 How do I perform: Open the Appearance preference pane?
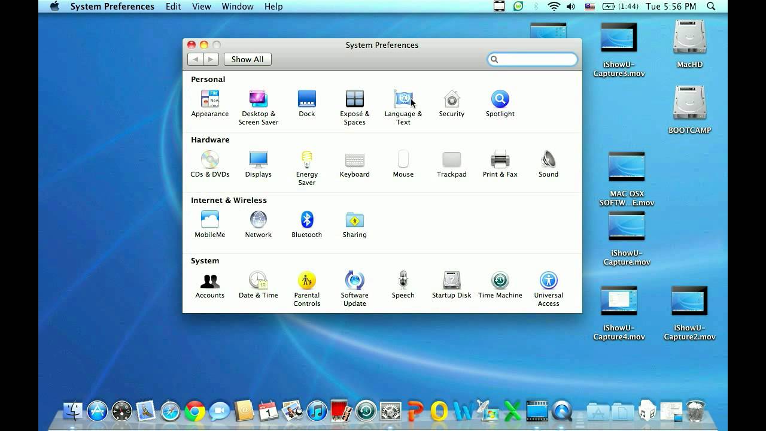209,104
